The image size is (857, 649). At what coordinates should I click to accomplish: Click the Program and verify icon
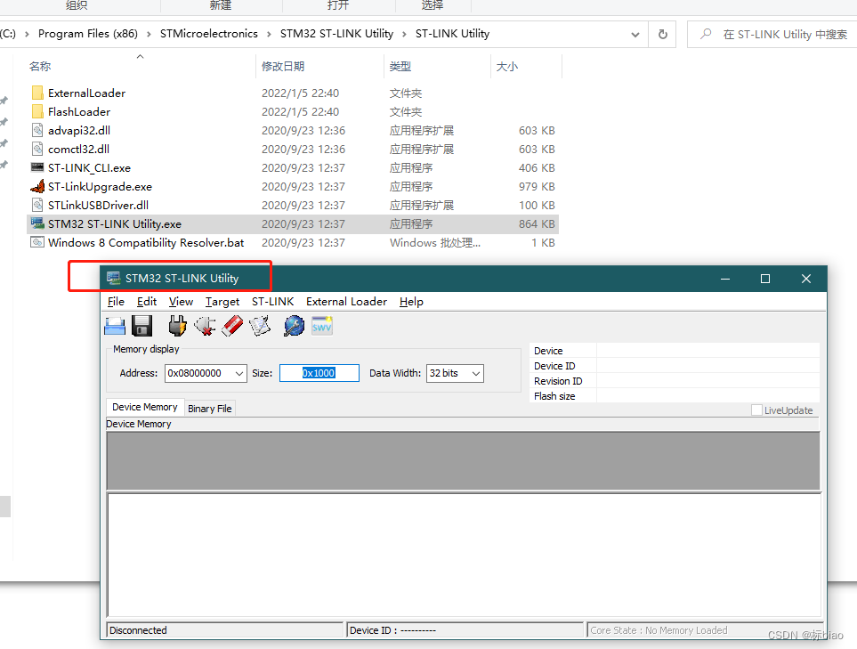click(260, 327)
